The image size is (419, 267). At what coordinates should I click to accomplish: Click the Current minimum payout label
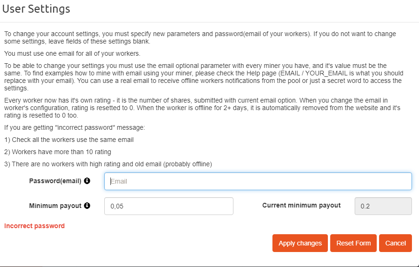pyautogui.click(x=301, y=205)
